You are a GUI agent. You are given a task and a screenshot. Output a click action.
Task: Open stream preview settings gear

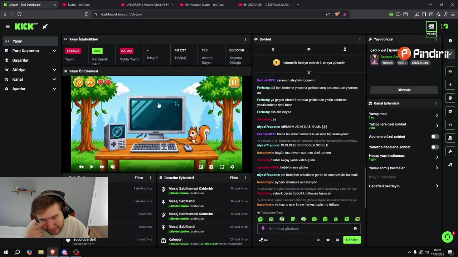[232, 167]
